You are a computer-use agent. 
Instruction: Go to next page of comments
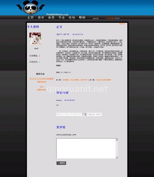tap(73, 114)
